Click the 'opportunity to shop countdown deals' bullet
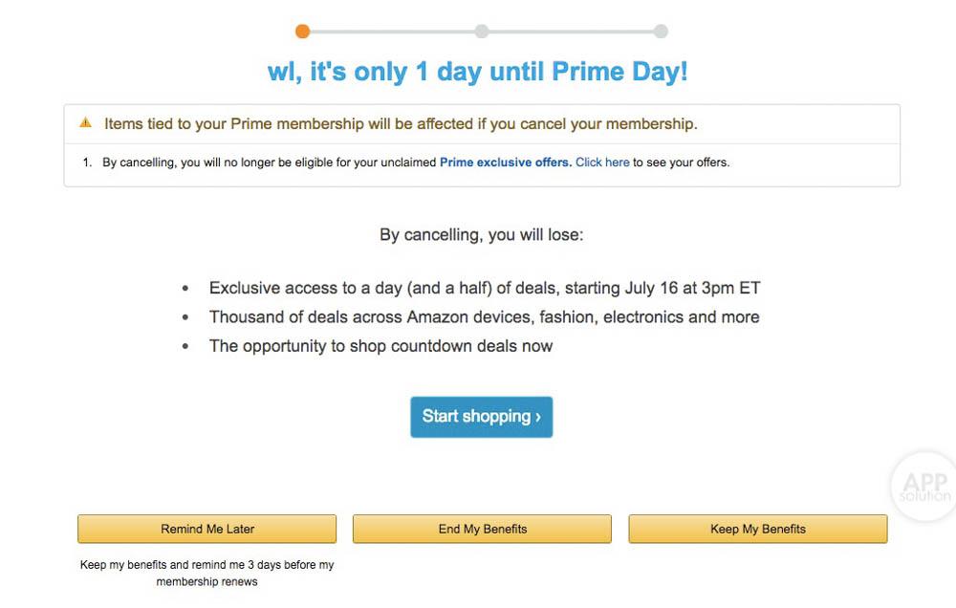The width and height of the screenshot is (956, 608). point(380,346)
